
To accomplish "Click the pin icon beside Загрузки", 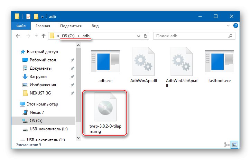I will pyautogui.click(x=73, y=77).
